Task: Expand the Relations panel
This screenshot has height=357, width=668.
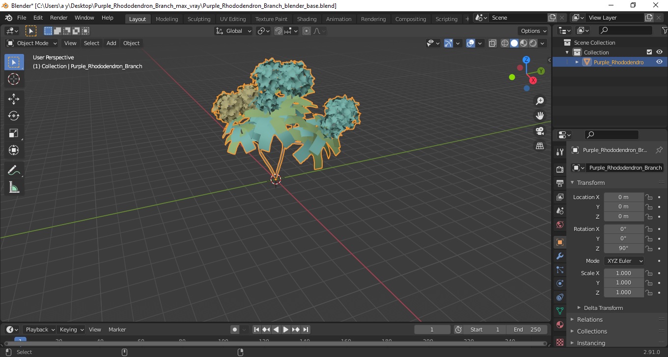Action: click(589, 320)
